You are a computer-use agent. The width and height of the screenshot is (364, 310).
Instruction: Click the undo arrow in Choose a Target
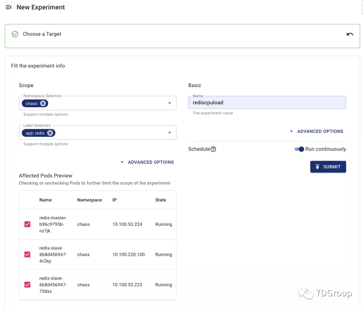click(350, 34)
